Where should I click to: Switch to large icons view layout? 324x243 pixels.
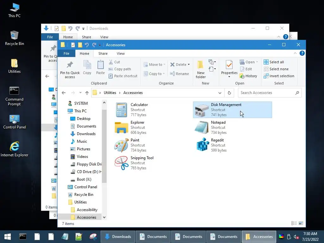(301, 223)
